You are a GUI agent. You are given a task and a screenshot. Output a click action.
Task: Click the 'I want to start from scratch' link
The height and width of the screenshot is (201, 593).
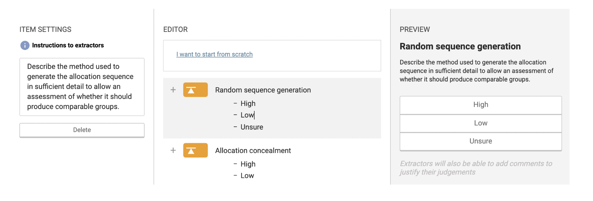point(214,54)
